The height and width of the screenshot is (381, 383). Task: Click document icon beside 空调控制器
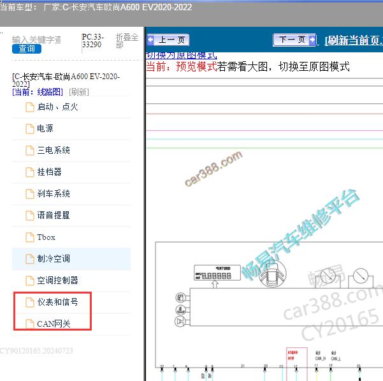30,281
